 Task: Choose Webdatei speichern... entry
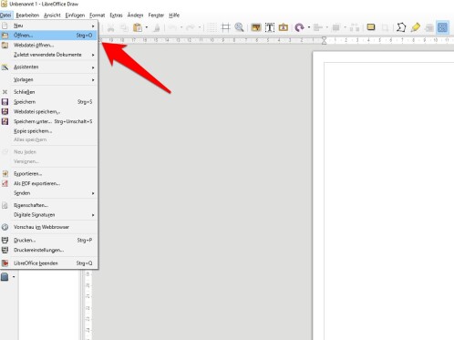tap(48, 111)
